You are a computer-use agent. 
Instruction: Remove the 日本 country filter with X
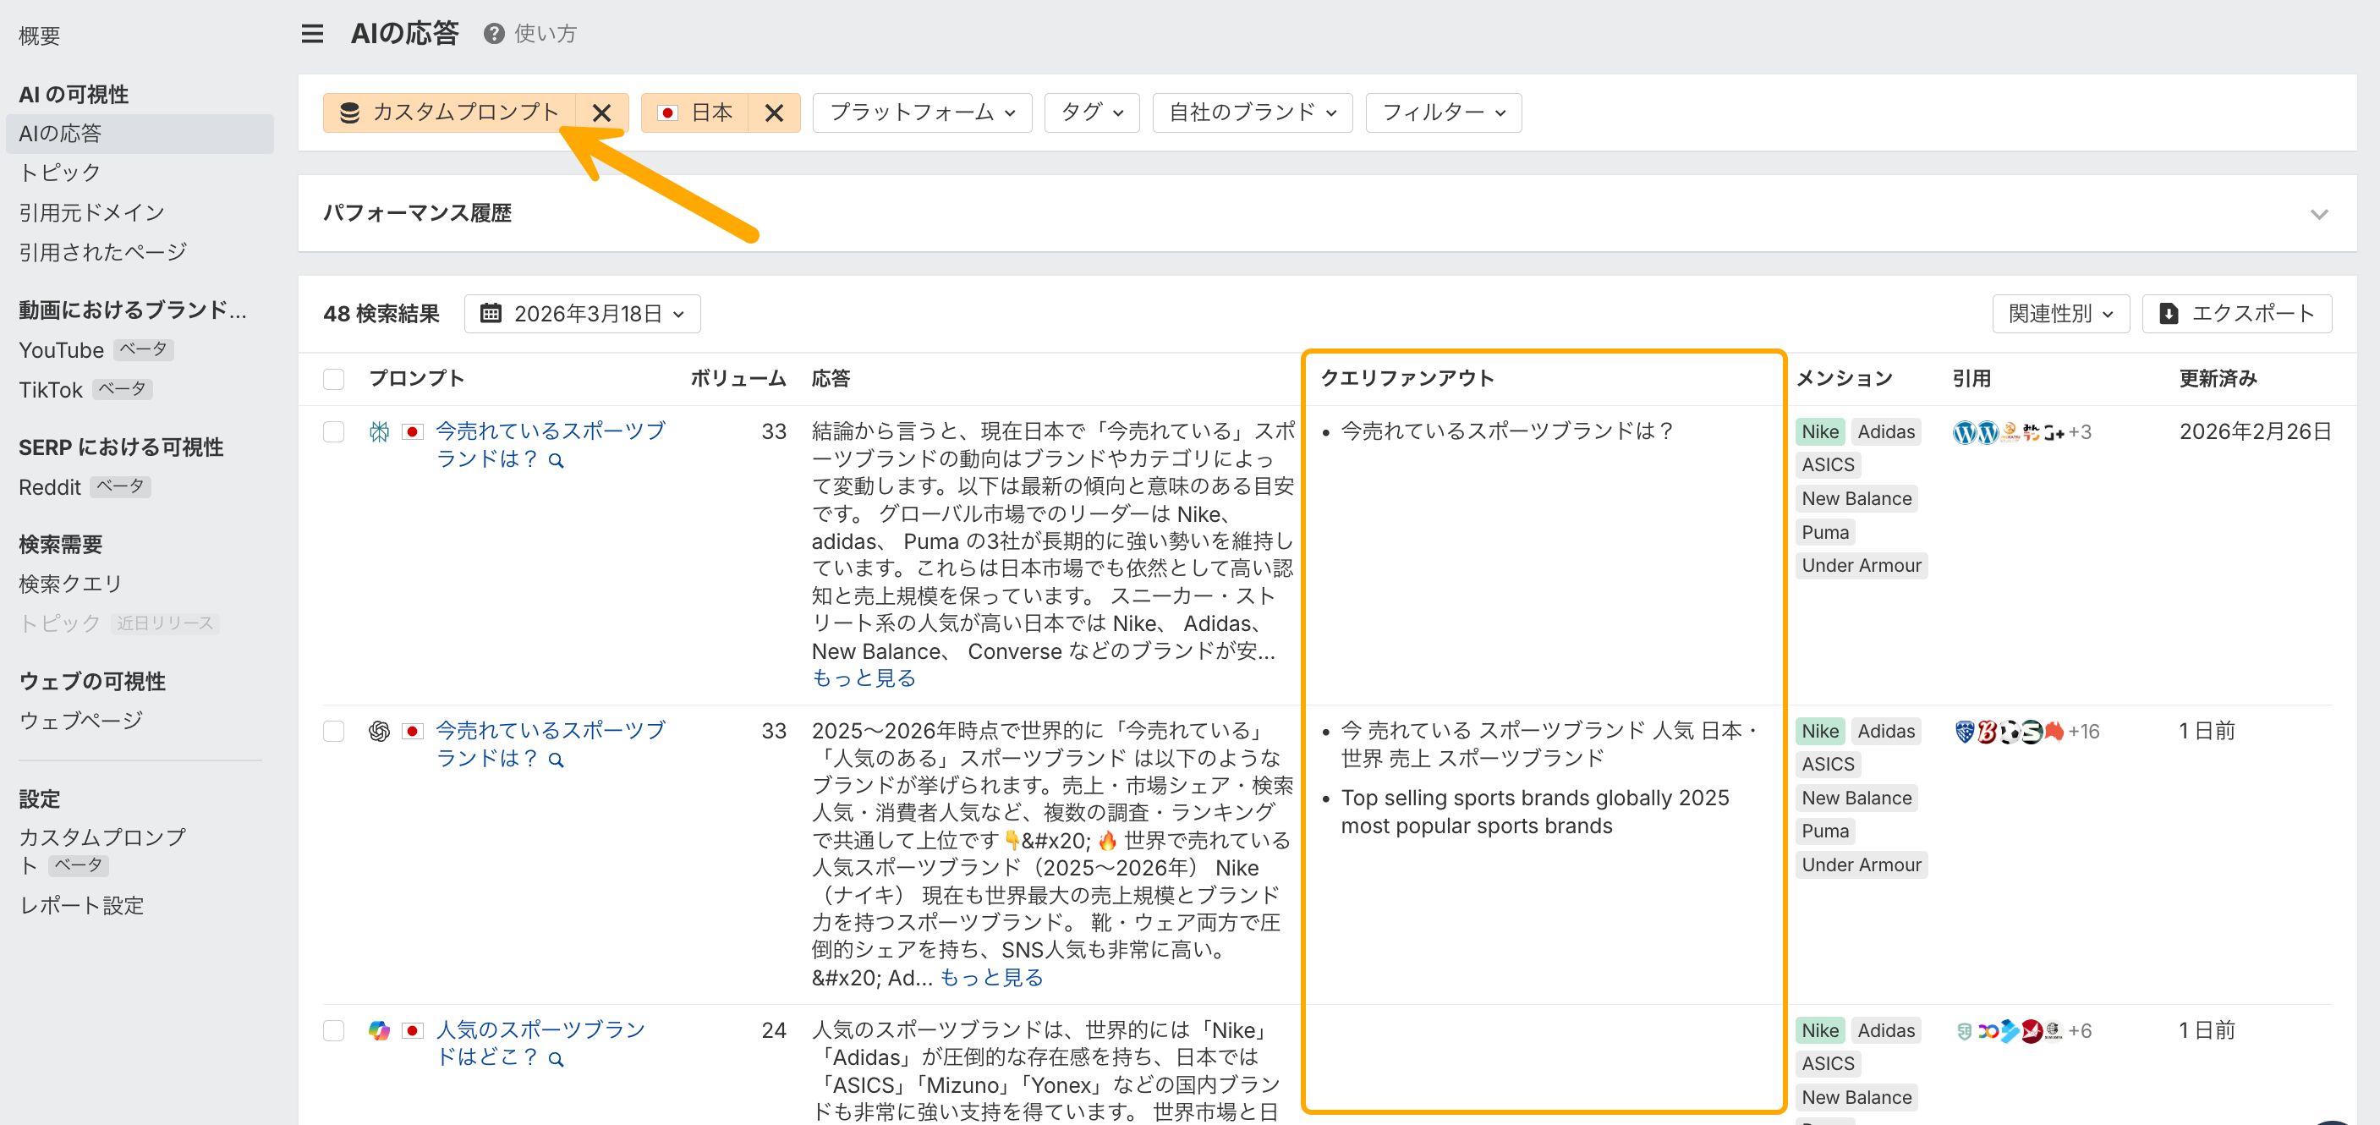pos(774,112)
